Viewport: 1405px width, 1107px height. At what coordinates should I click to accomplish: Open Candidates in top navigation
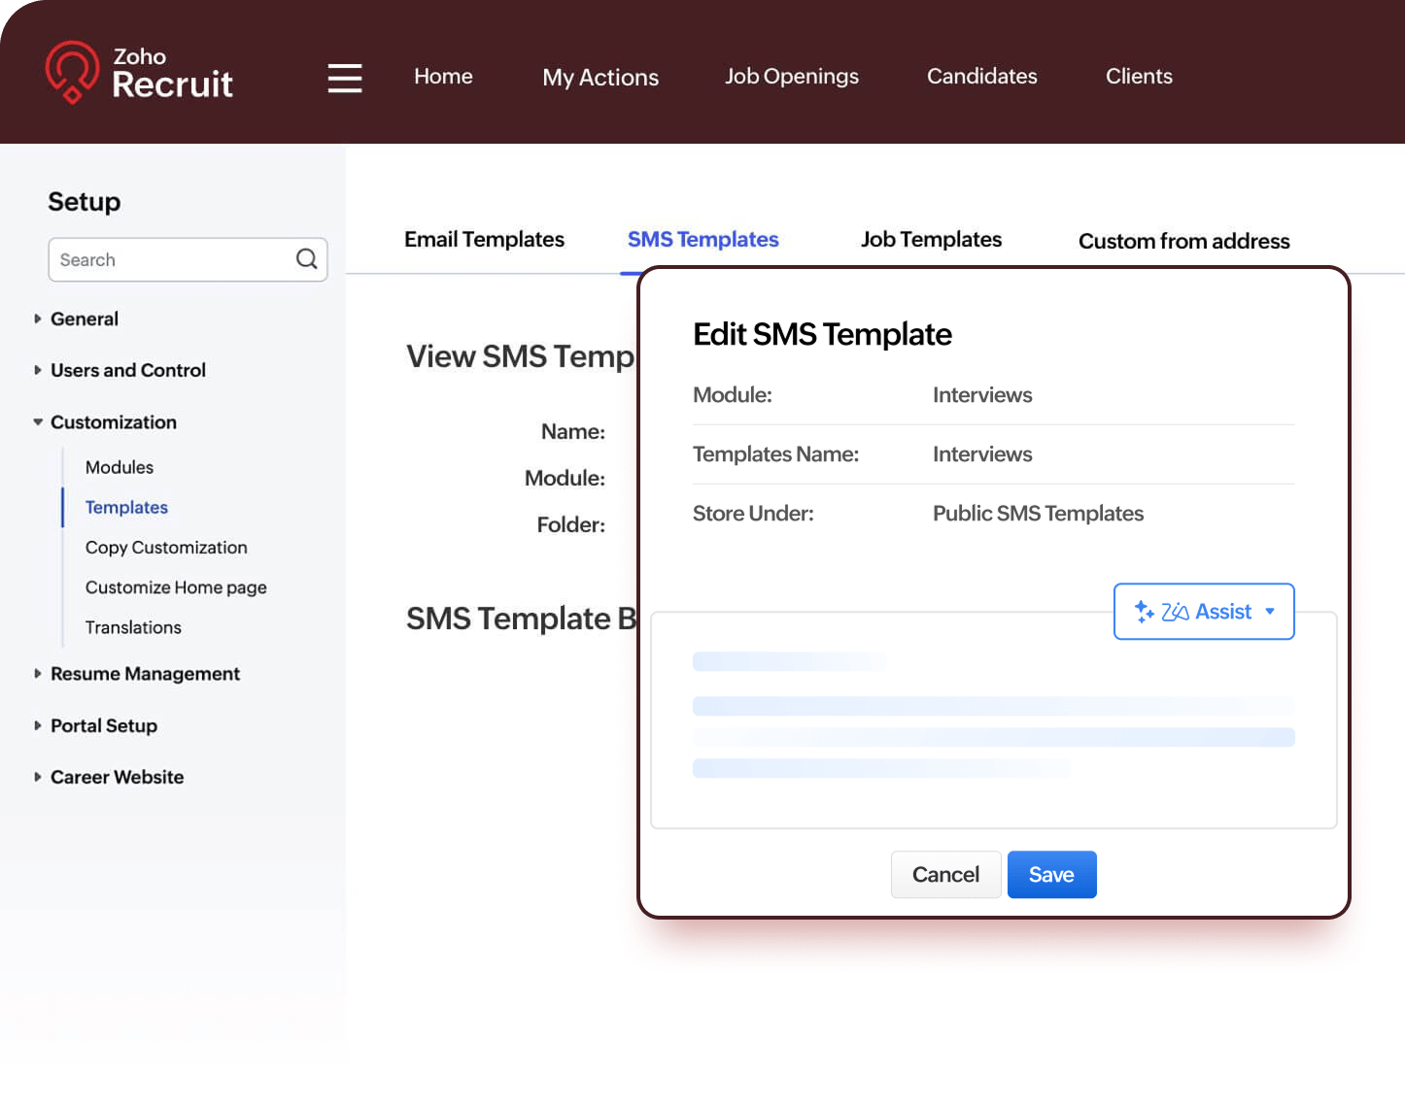982,76
